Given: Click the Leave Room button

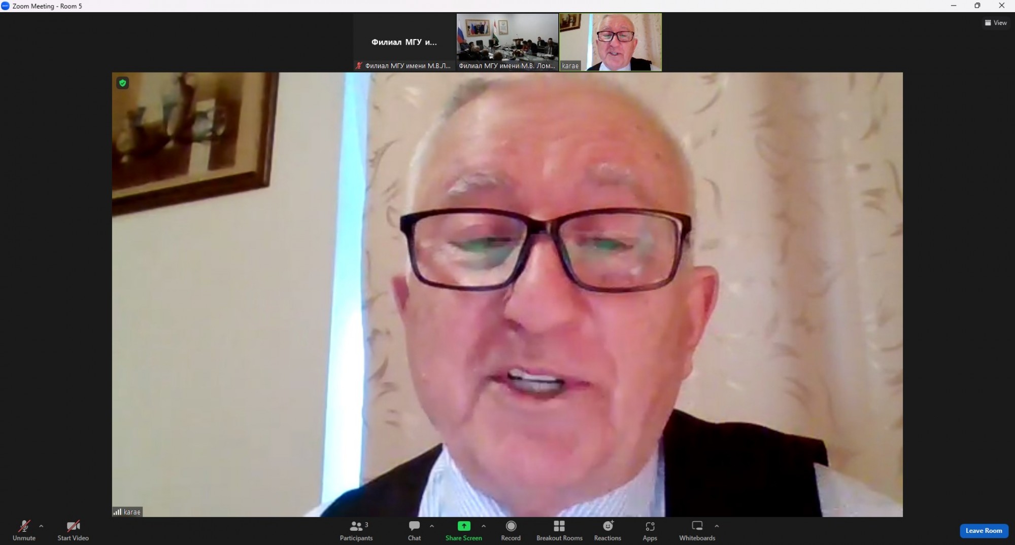Looking at the screenshot, I should 984,531.
